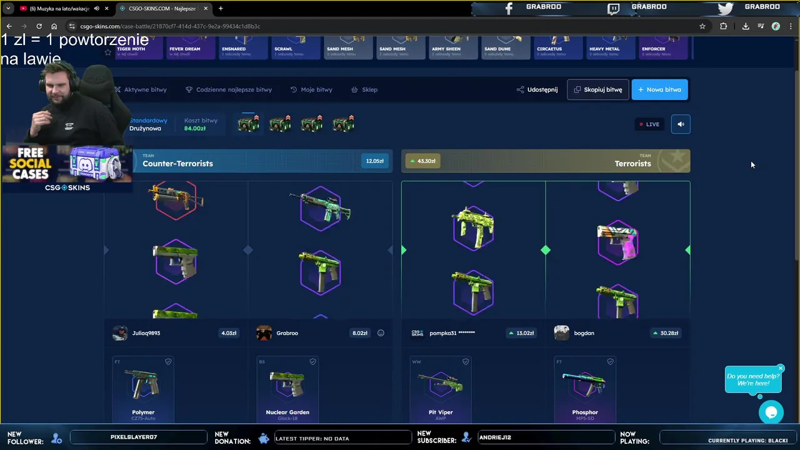The image size is (800, 450).
Task: Click the basket icon beside Sklep
Action: (x=354, y=89)
